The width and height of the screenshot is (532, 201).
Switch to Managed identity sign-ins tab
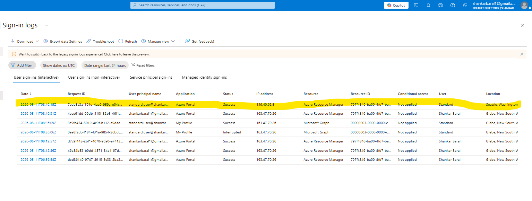[204, 77]
